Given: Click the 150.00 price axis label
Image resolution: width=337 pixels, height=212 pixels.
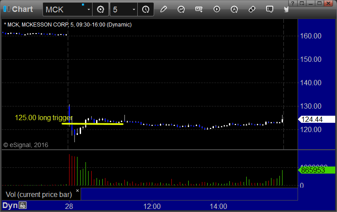Looking at the screenshot, I should (x=310, y=59).
